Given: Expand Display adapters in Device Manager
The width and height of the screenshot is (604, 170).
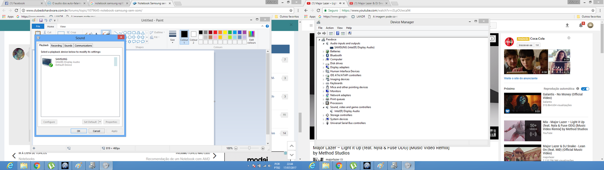Looking at the screenshot, I should pos(324,67).
